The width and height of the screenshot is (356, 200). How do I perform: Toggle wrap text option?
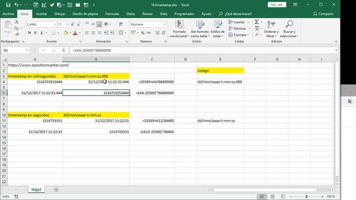point(121,24)
